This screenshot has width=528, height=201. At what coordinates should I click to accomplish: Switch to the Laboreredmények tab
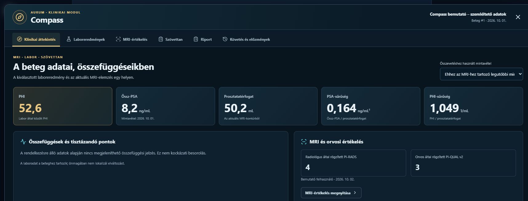click(x=86, y=40)
